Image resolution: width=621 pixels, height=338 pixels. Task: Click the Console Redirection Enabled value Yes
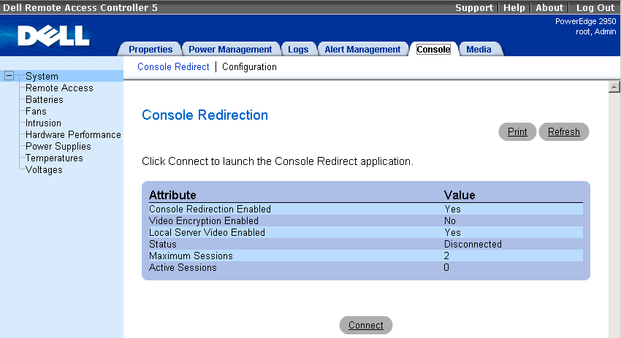click(x=452, y=209)
